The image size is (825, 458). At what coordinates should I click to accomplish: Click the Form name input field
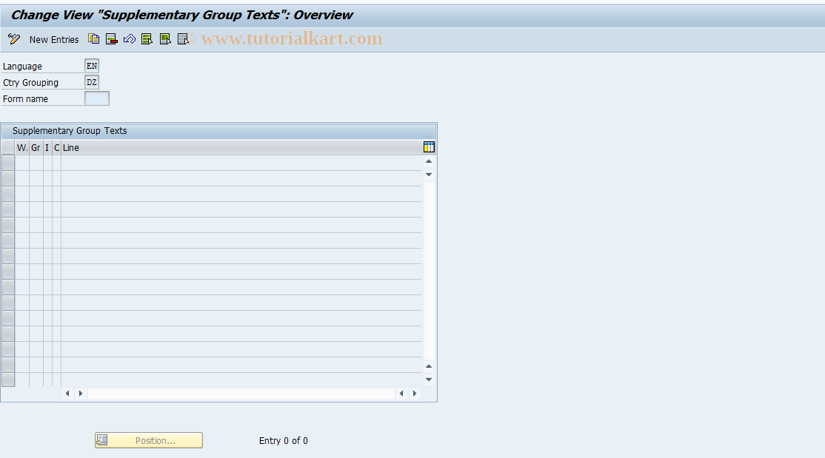[97, 98]
